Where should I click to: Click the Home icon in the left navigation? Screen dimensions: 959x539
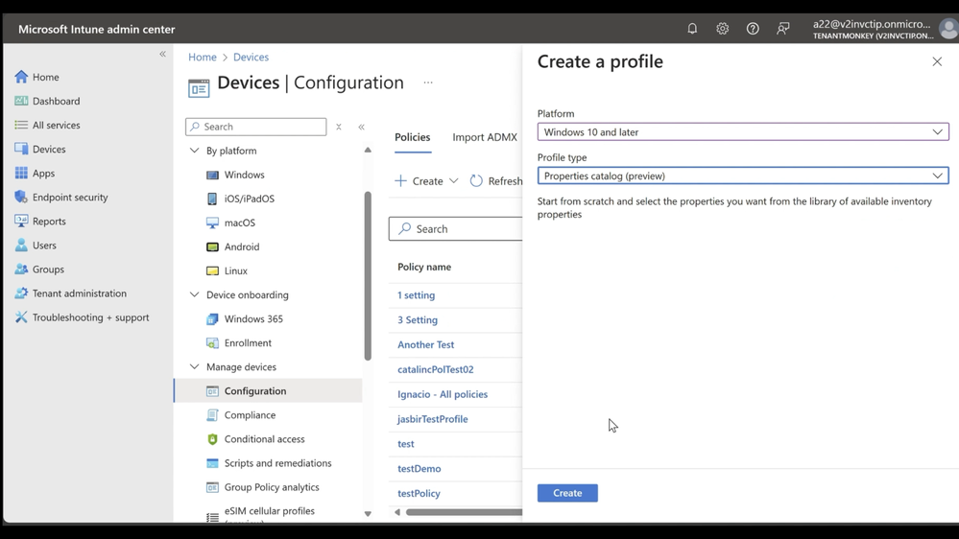(21, 77)
